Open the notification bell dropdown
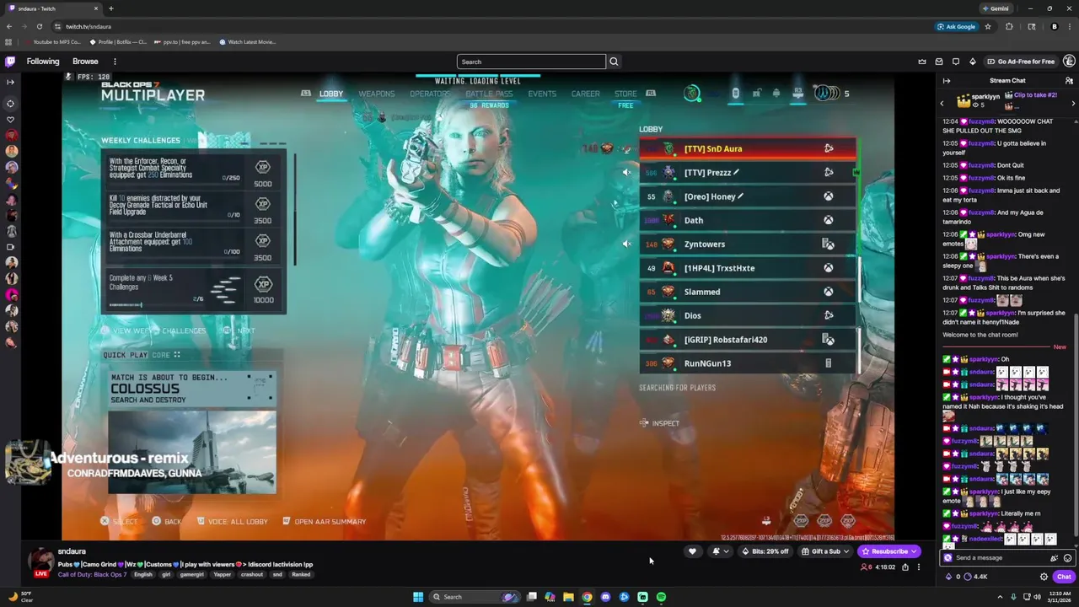1079x607 pixels. 720,551
